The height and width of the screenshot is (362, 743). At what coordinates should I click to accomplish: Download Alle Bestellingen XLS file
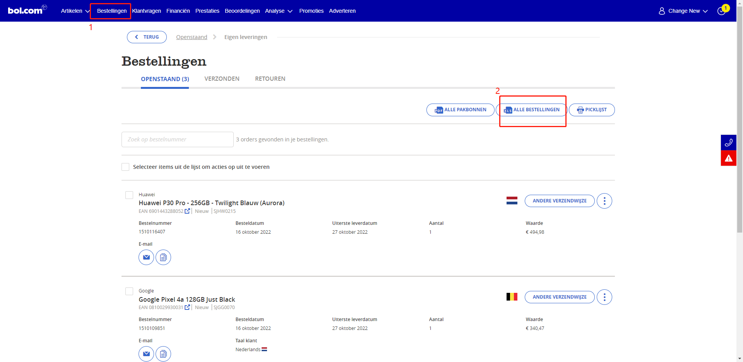532,110
